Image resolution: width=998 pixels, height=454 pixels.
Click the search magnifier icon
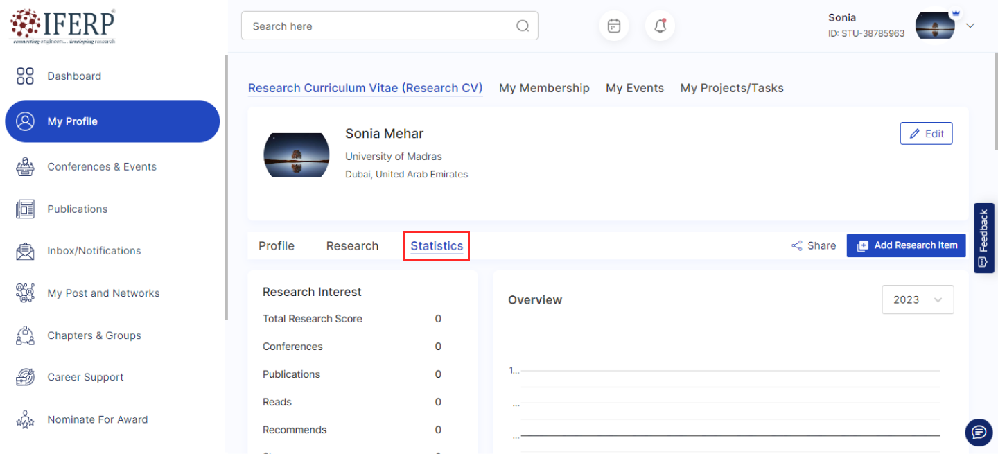(523, 26)
